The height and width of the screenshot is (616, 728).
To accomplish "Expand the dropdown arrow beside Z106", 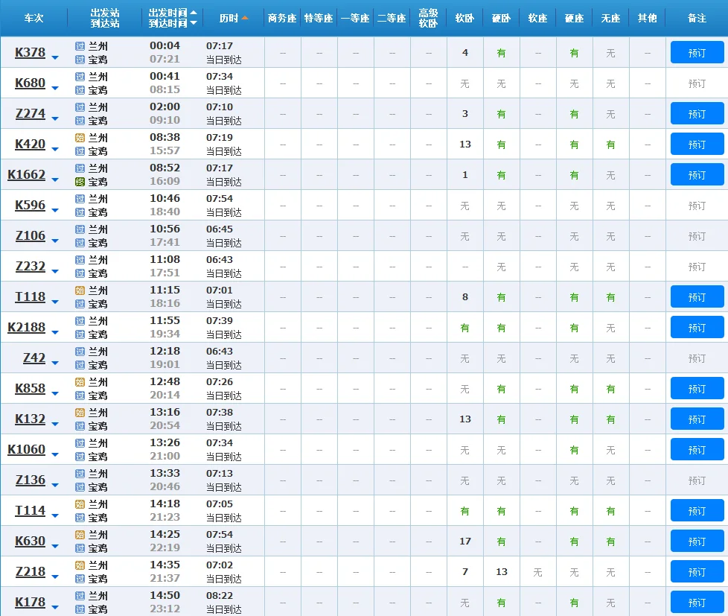I will [x=55, y=240].
